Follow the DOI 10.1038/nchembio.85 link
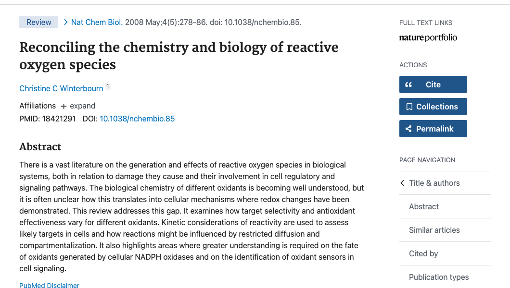The image size is (510, 288). pos(137,119)
